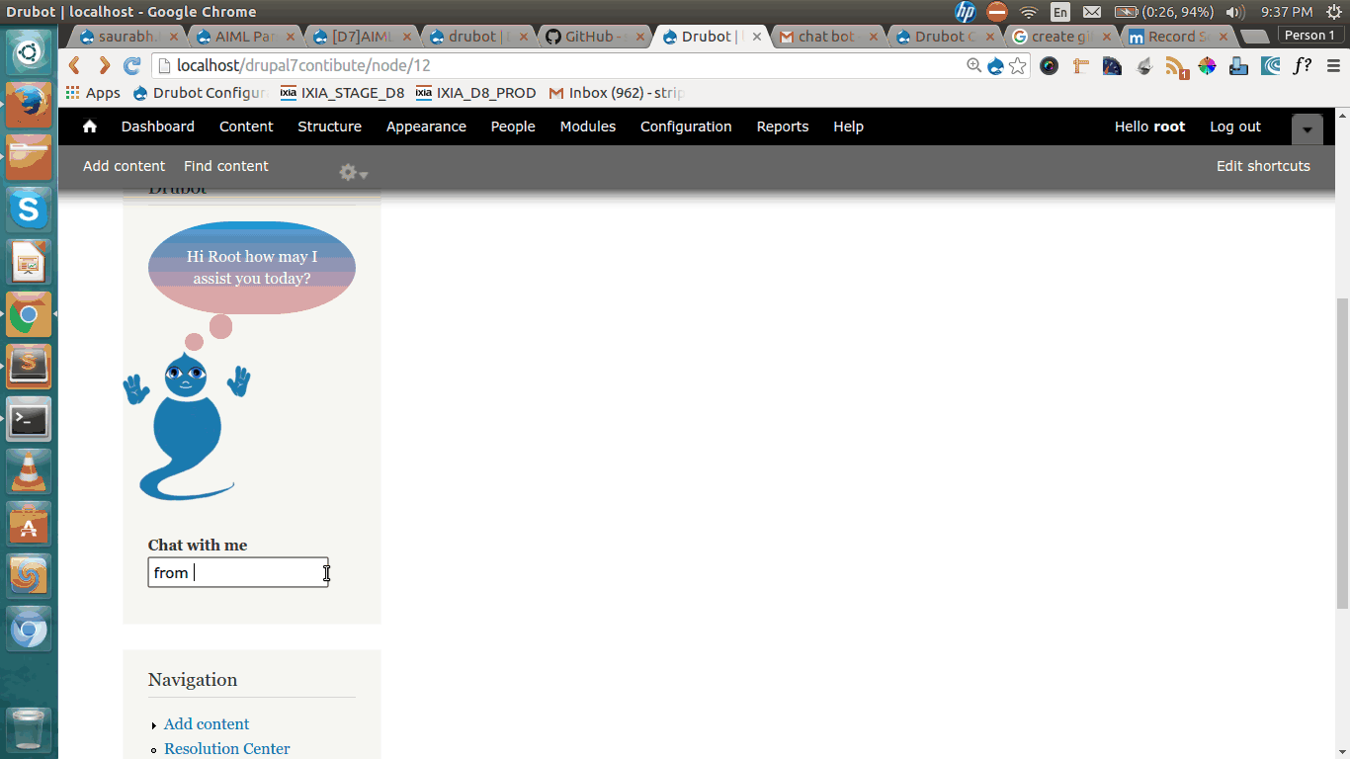Image resolution: width=1350 pixels, height=759 pixels.
Task: Click Edit shortcuts link
Action: pos(1263,166)
